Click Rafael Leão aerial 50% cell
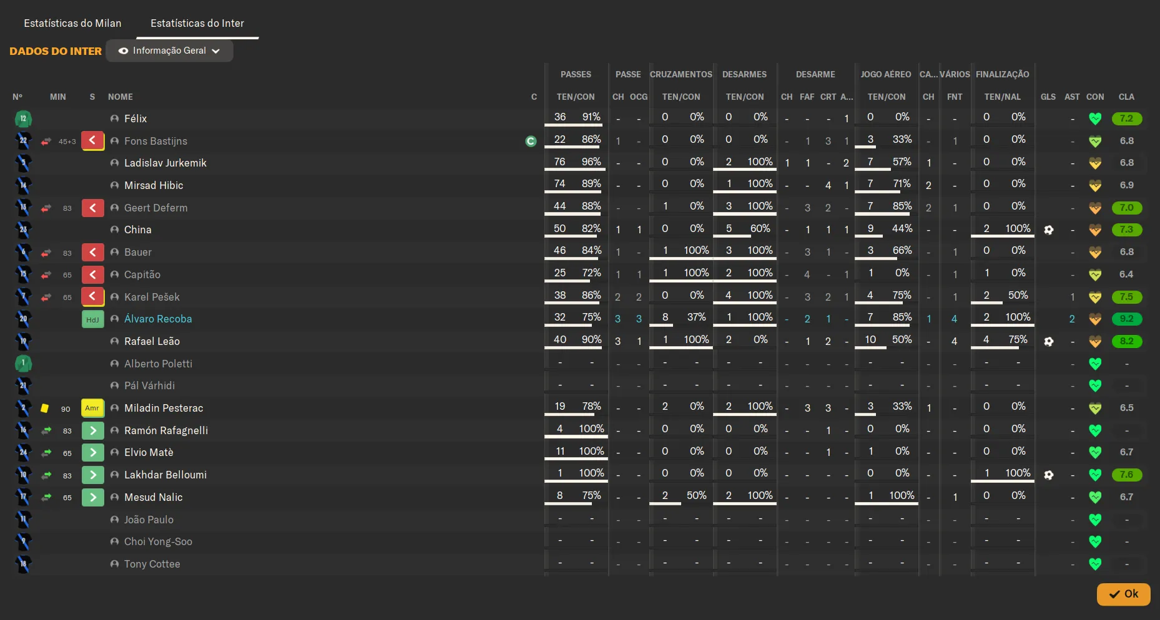The height and width of the screenshot is (620, 1160). (902, 339)
